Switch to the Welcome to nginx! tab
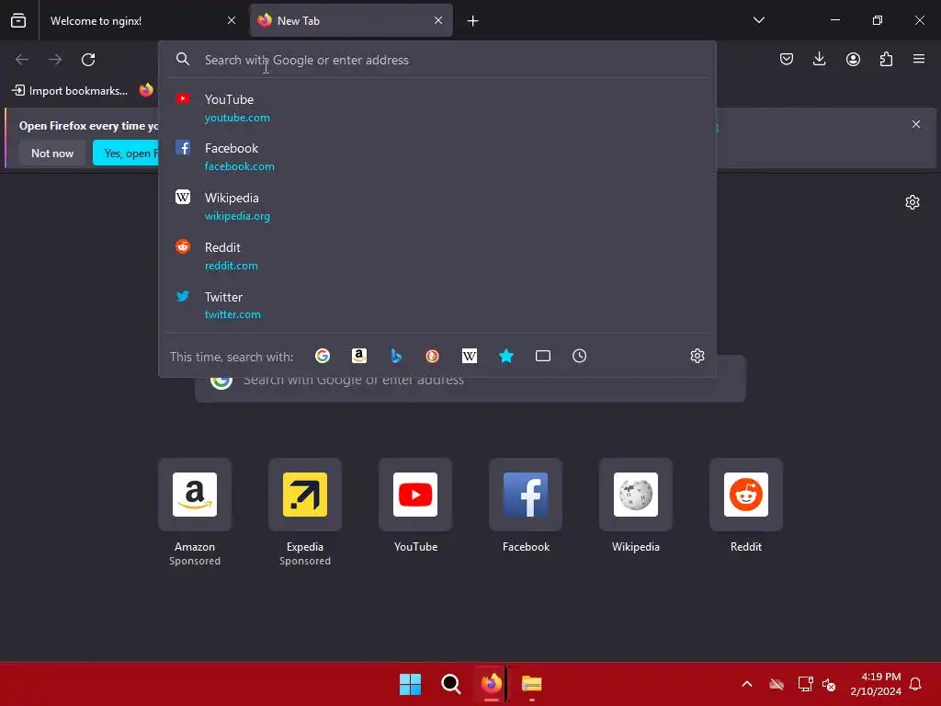 click(x=142, y=20)
